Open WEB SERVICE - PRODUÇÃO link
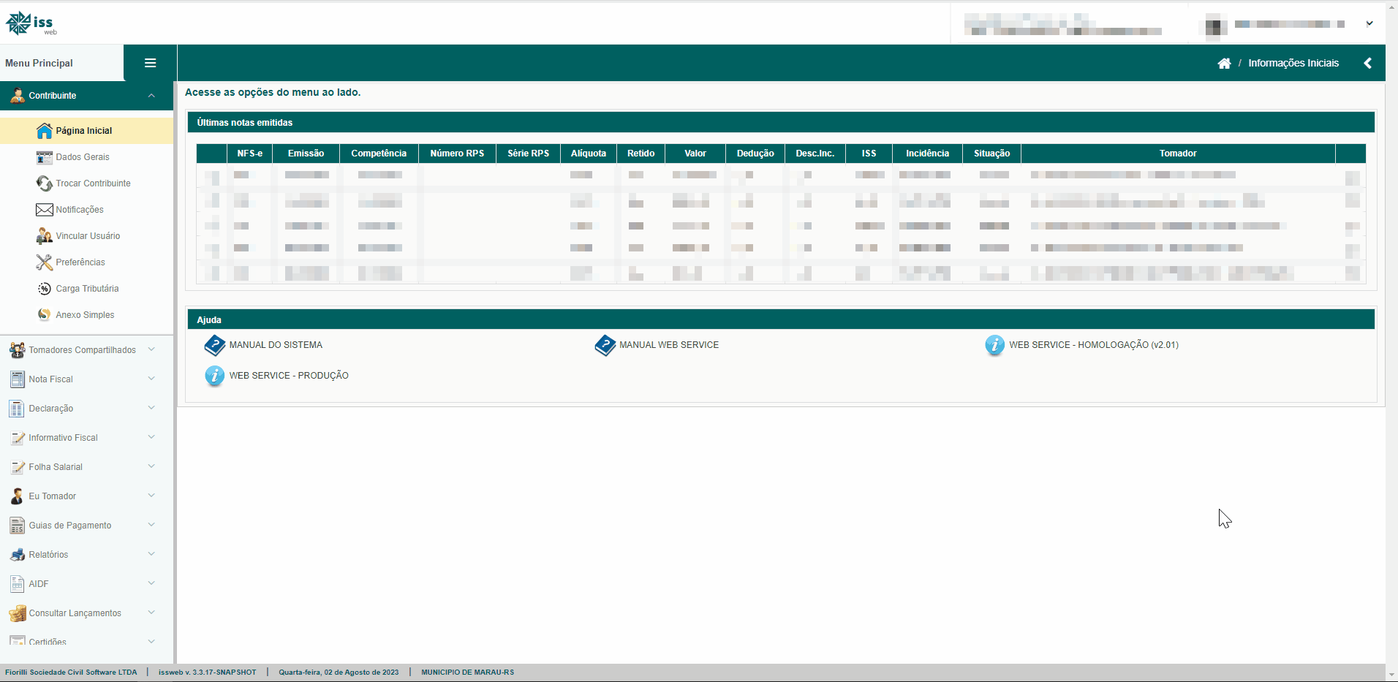1398x682 pixels. click(288, 376)
